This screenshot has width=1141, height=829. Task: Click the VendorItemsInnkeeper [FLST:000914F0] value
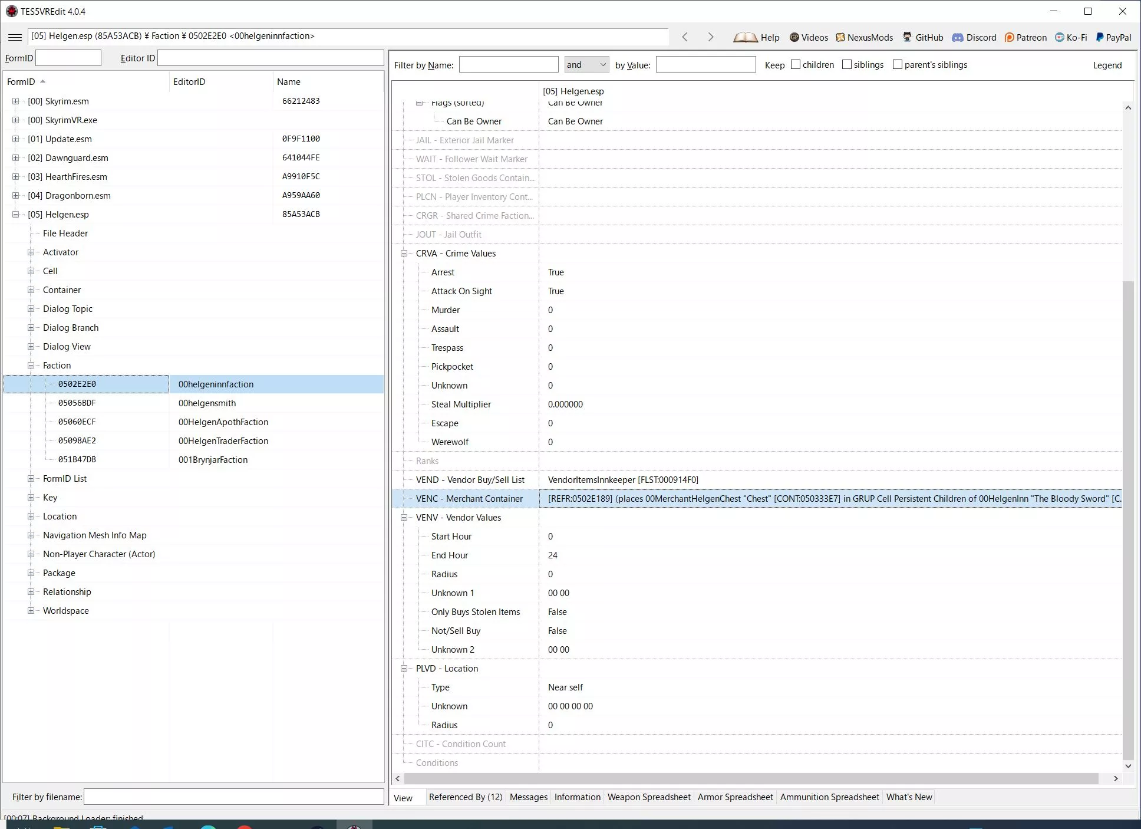point(623,479)
